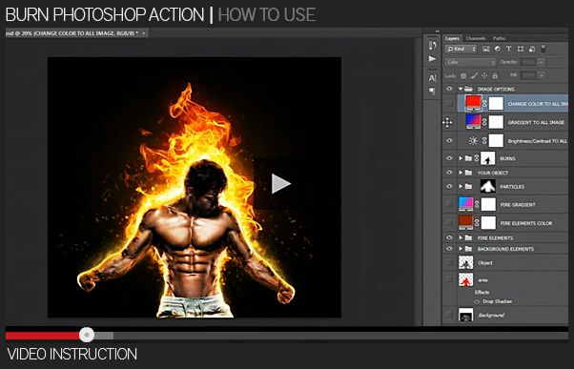Image resolution: width=574 pixels, height=369 pixels.
Task: Click FIRE ELEMENTS folder icon
Action: (x=468, y=237)
